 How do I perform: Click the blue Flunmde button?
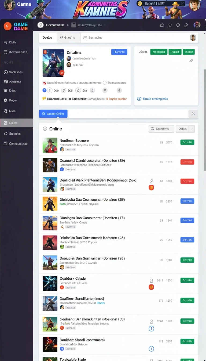tap(119, 52)
